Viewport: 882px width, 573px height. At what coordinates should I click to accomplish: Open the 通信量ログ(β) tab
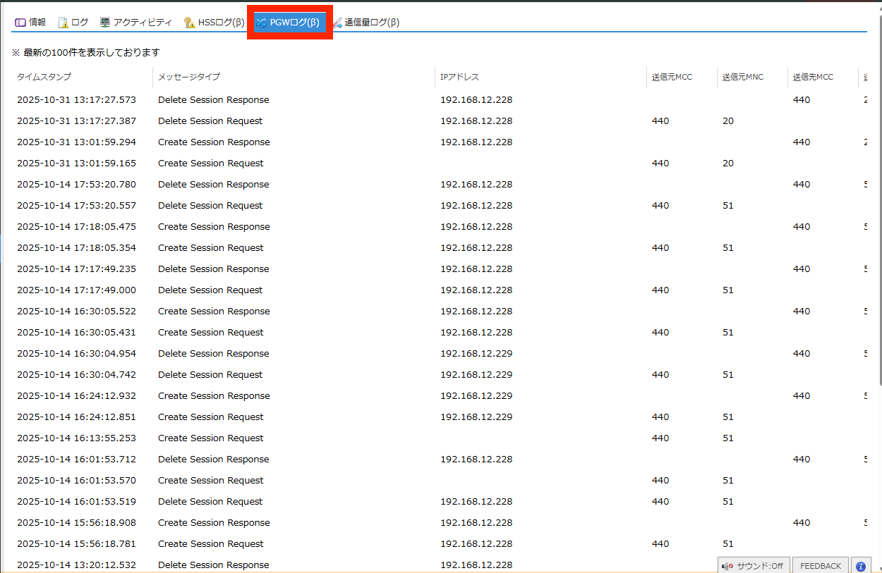(x=372, y=23)
